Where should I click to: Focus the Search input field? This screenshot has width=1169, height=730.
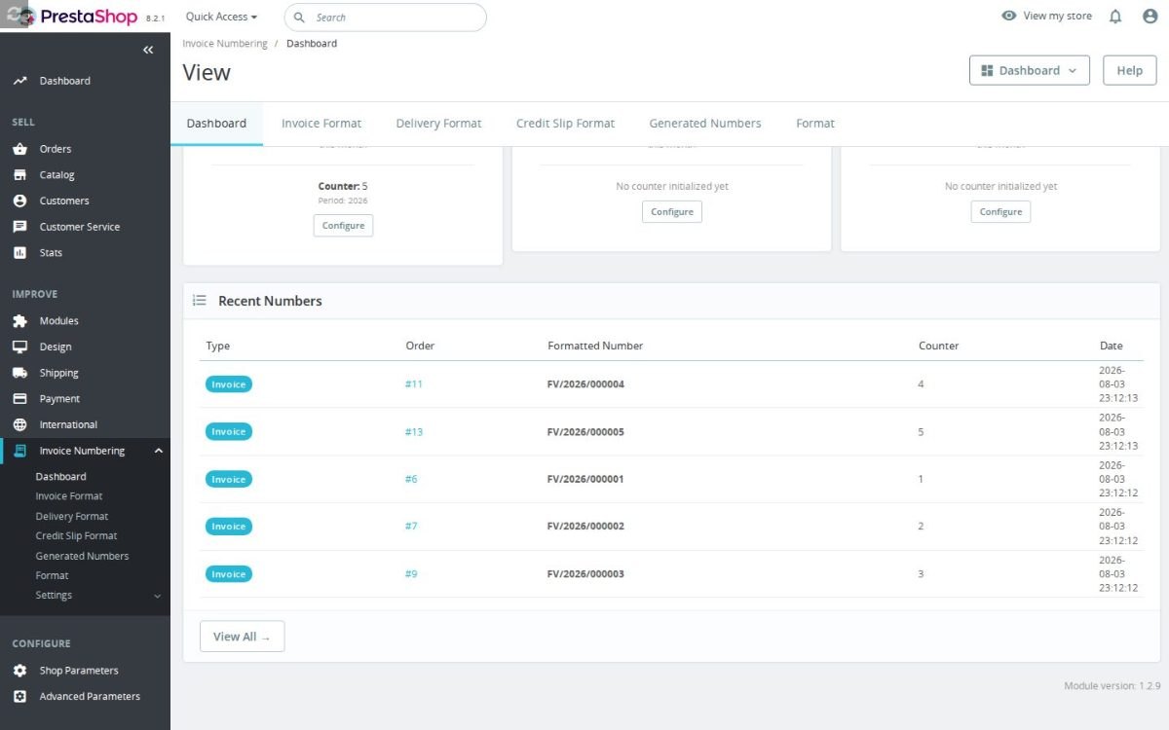pyautogui.click(x=385, y=18)
